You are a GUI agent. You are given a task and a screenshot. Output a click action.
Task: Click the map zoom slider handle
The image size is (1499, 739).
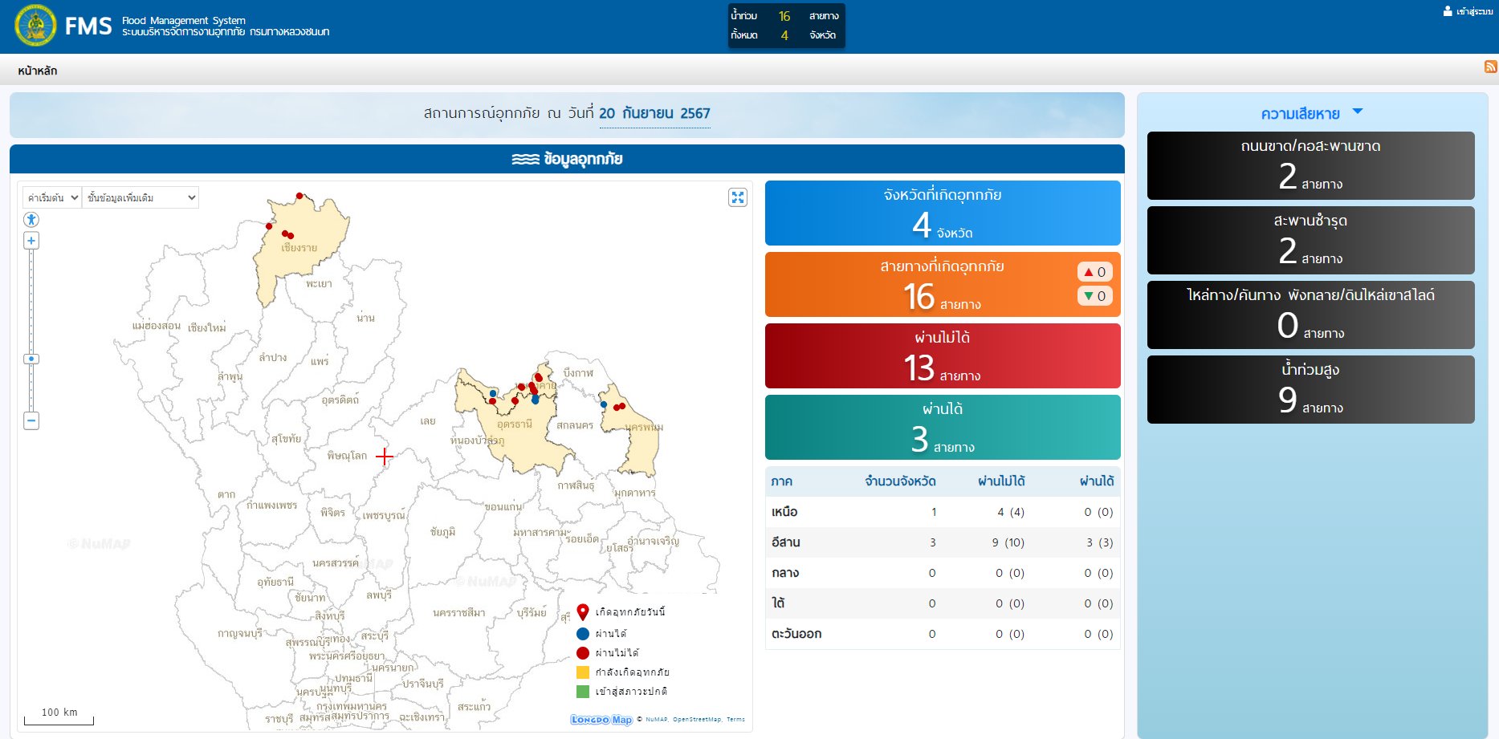(31, 359)
